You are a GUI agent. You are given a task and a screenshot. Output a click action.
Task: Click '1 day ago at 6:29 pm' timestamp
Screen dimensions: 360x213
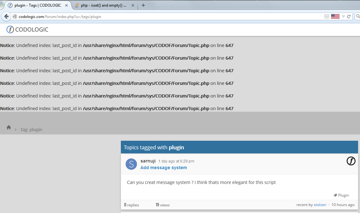[176, 161]
